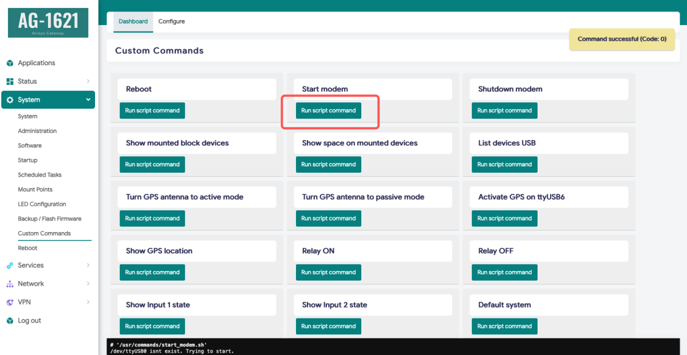Click the Shutdown modem card title
Image resolution: width=687 pixels, height=355 pixels.
click(510, 89)
